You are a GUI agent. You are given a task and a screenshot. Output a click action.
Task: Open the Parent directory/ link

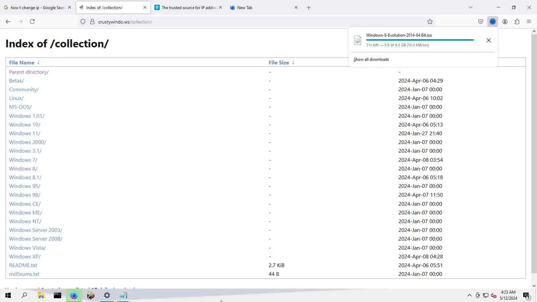[x=29, y=72]
